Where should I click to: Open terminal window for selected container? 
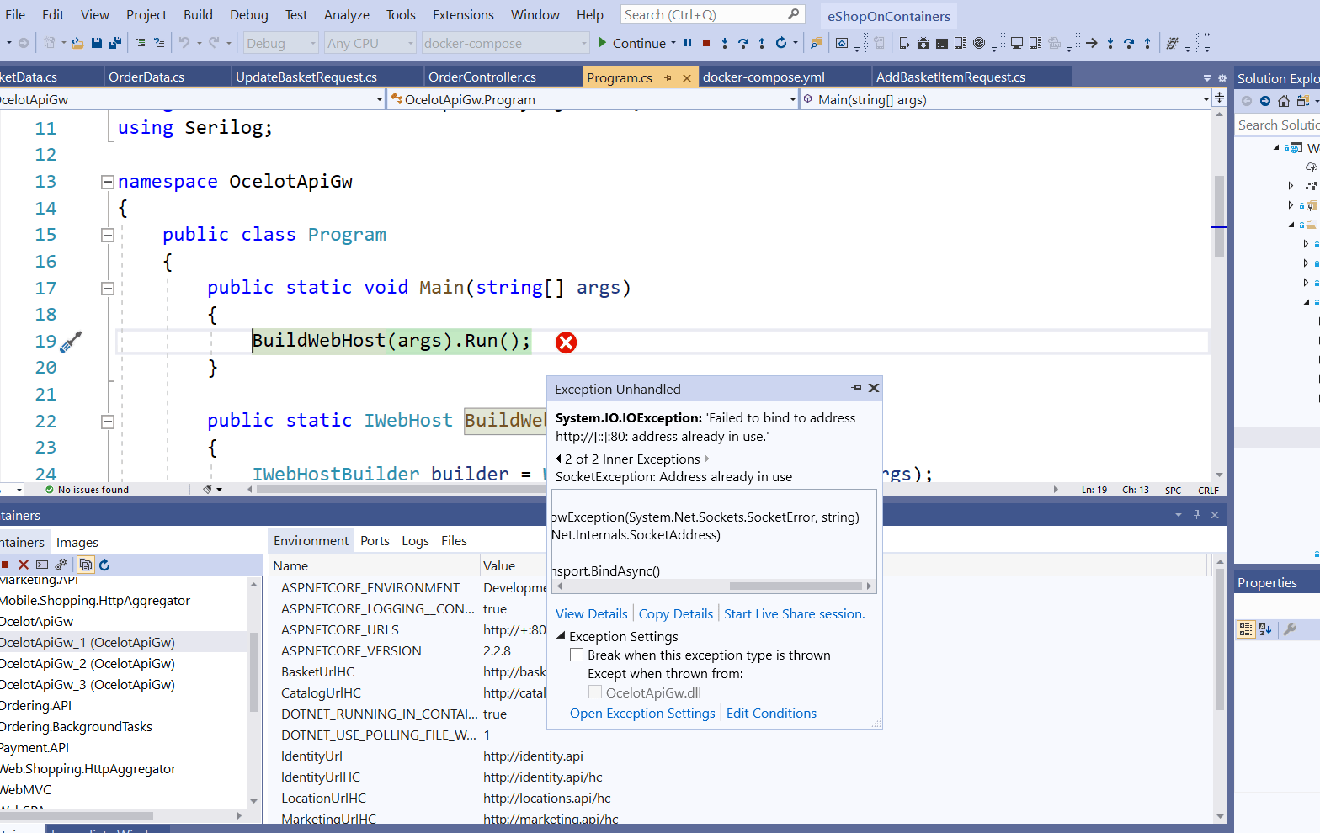coord(42,565)
